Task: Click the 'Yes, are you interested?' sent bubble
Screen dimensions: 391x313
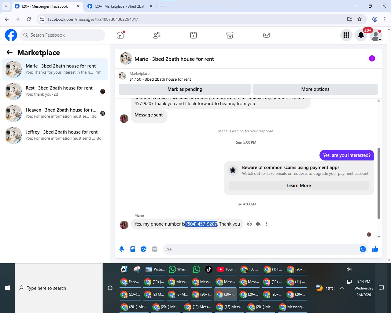Action: (x=347, y=155)
